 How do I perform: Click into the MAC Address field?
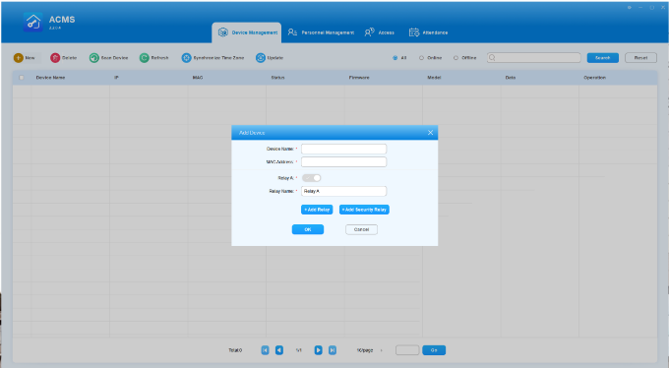pos(344,161)
